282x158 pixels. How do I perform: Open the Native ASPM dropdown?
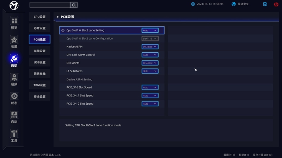(x=150, y=47)
